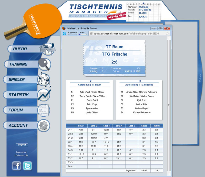Click the TT Baum team name
The image size is (205, 177).
point(115,47)
